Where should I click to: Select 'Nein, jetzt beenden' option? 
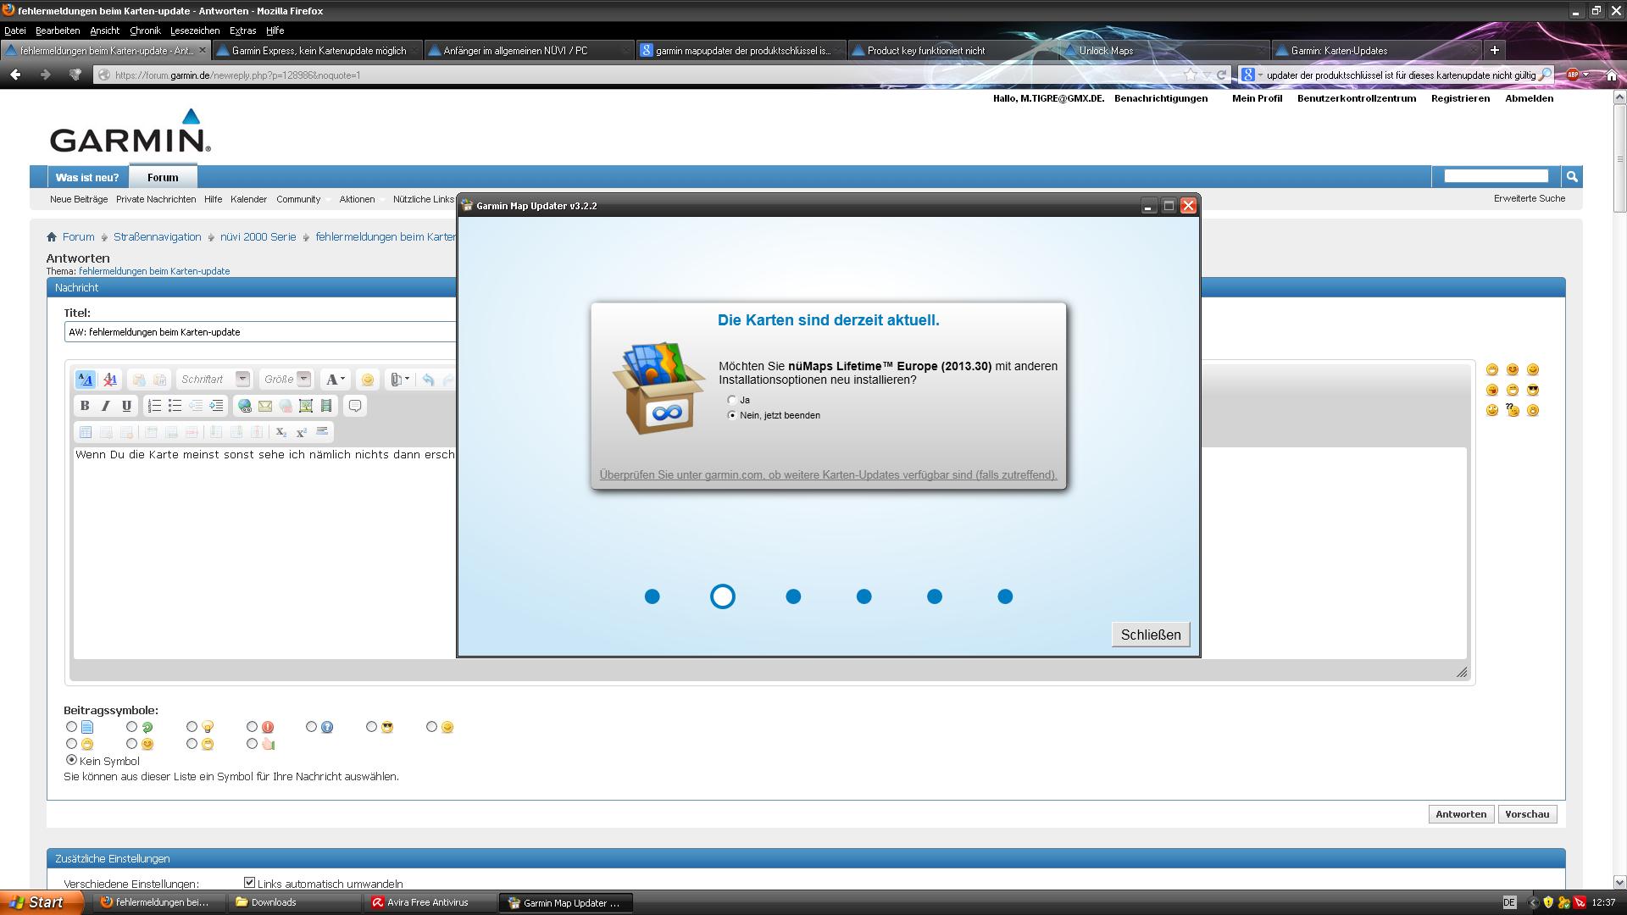pos(732,415)
